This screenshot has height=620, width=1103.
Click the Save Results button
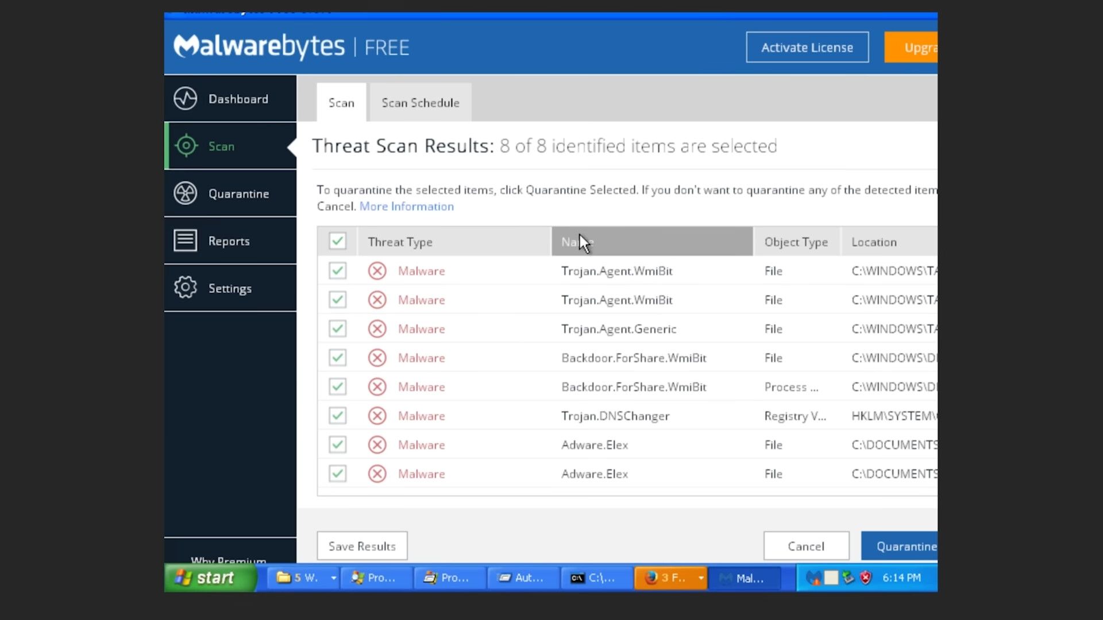tap(362, 546)
